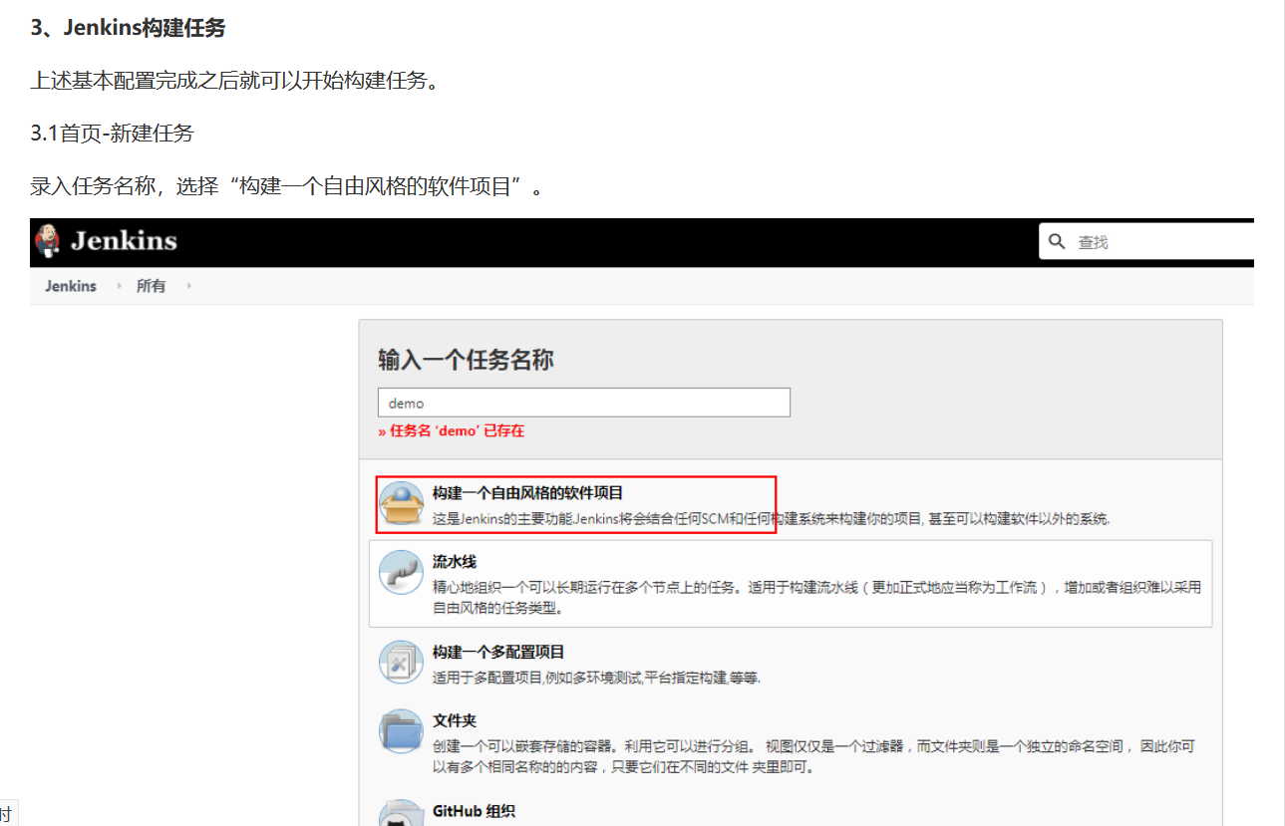Click the sentence starting 录入任务名称
The image size is (1285, 826).
pos(287,186)
